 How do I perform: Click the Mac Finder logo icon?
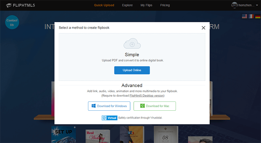pos(143,106)
